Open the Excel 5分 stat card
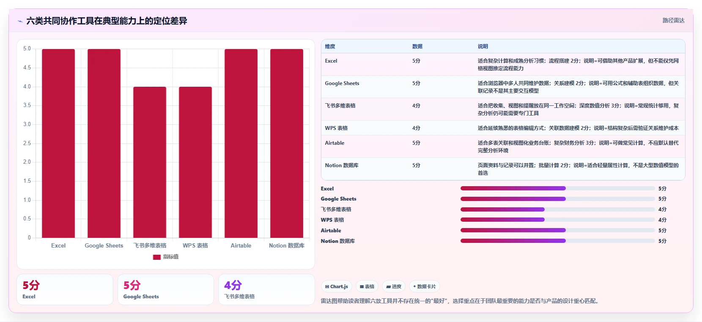 [x=65, y=289]
